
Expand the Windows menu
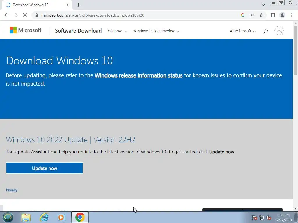(118, 31)
